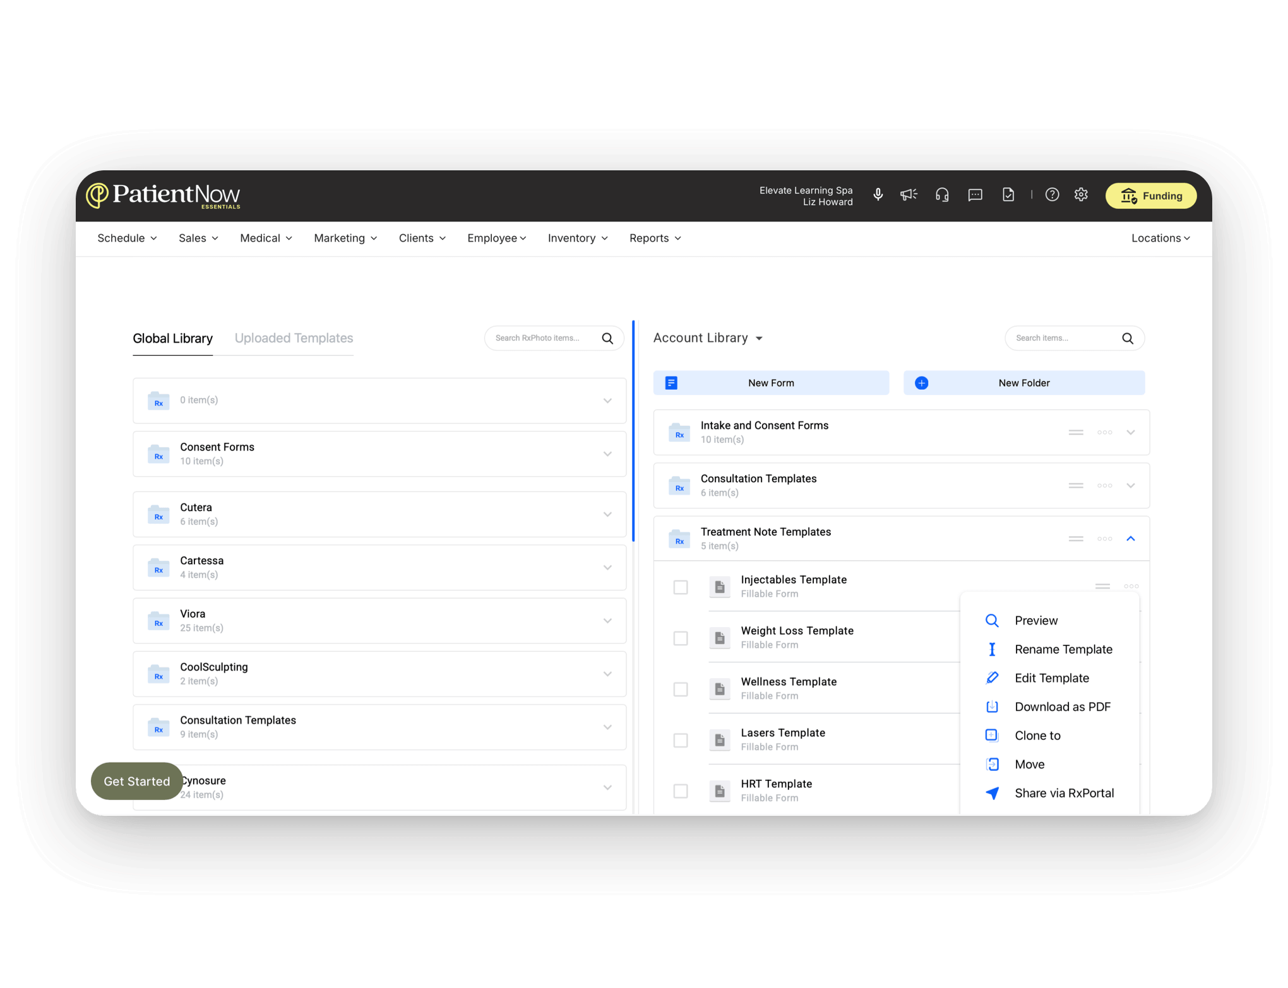This screenshot has width=1288, height=988.
Task: Open the megaphone announcements icon
Action: (909, 195)
